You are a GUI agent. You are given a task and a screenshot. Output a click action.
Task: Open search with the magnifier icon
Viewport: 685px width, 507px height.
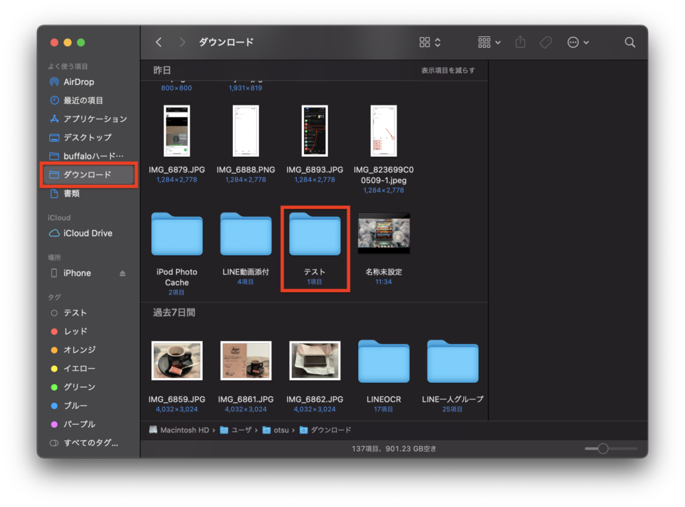pos(630,42)
